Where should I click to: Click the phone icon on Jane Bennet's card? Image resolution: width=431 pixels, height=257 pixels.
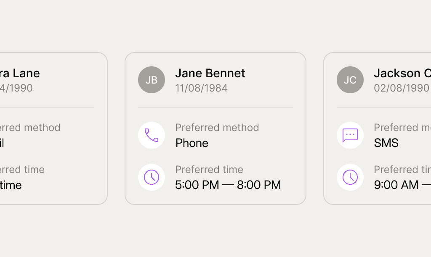click(152, 135)
